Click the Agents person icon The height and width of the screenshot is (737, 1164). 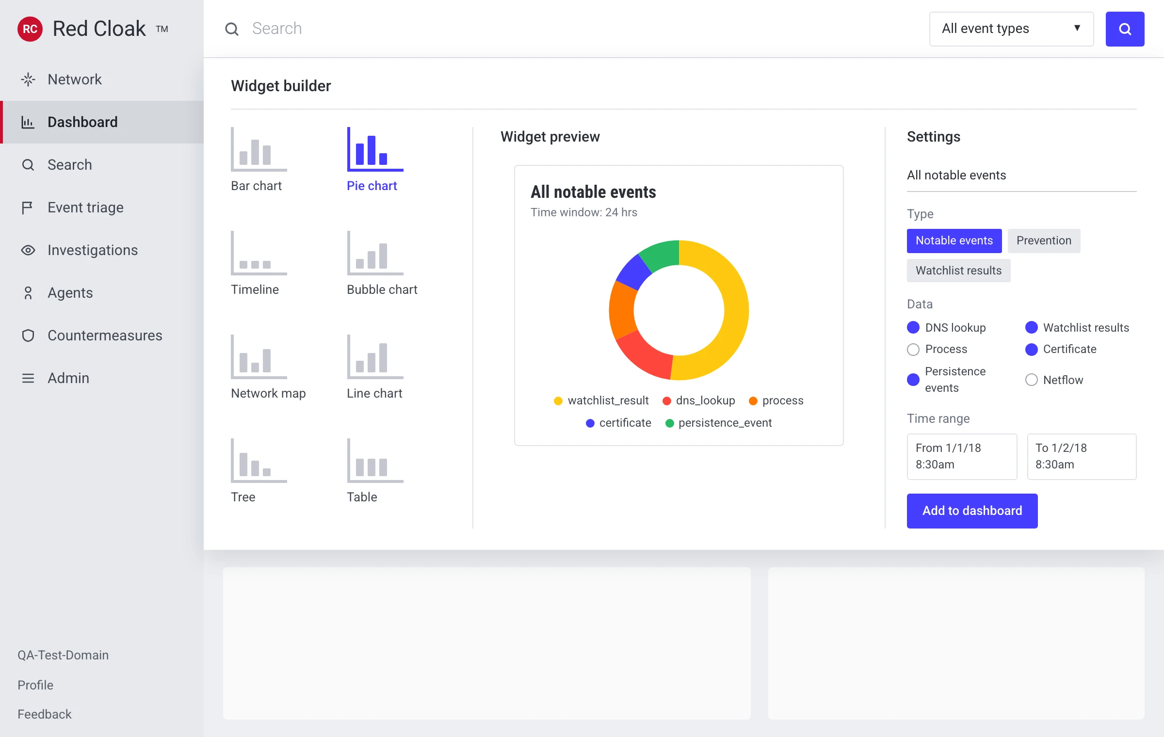click(x=28, y=293)
